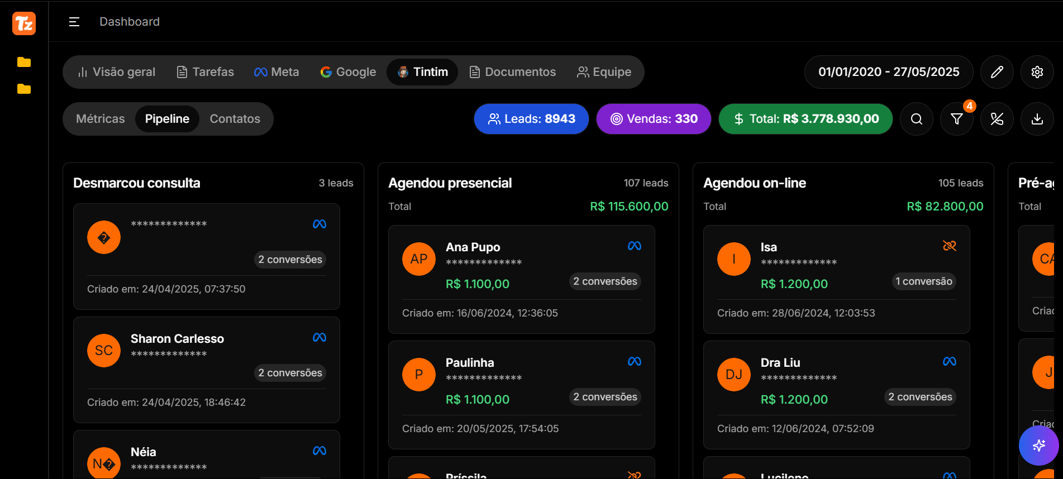The image size is (1063, 479).
Task: Open dashboard settings gear icon
Action: pos(1037,72)
